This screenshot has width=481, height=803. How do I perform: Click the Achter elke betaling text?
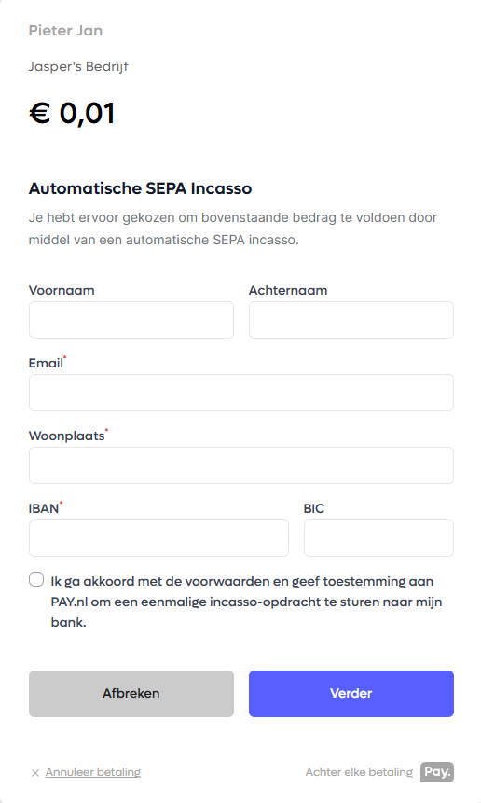(x=359, y=772)
